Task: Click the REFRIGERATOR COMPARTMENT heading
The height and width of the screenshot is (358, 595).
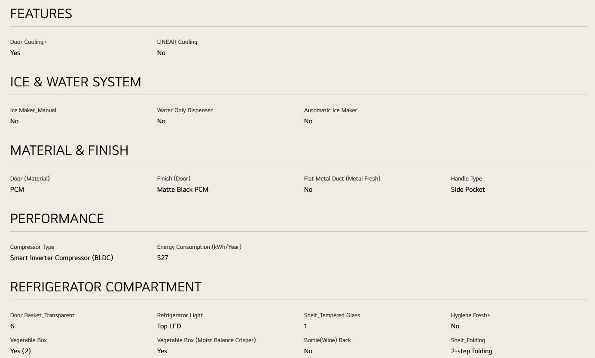Action: [x=106, y=287]
